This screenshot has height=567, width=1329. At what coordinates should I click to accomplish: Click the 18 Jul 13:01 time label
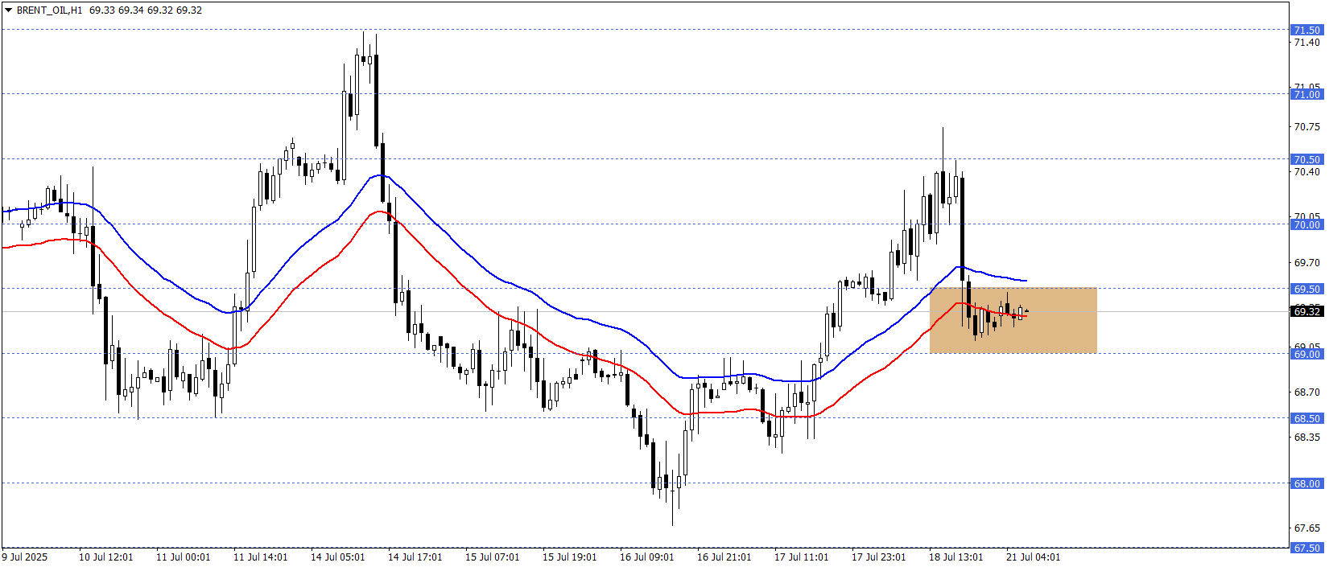click(x=956, y=557)
